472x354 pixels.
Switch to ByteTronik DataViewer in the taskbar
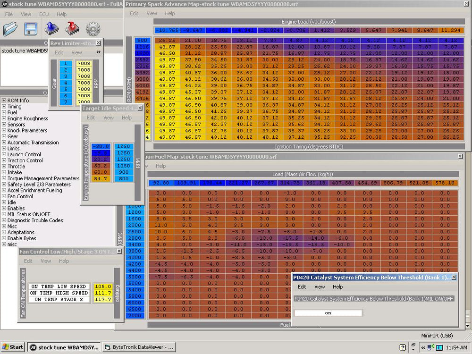click(x=140, y=346)
